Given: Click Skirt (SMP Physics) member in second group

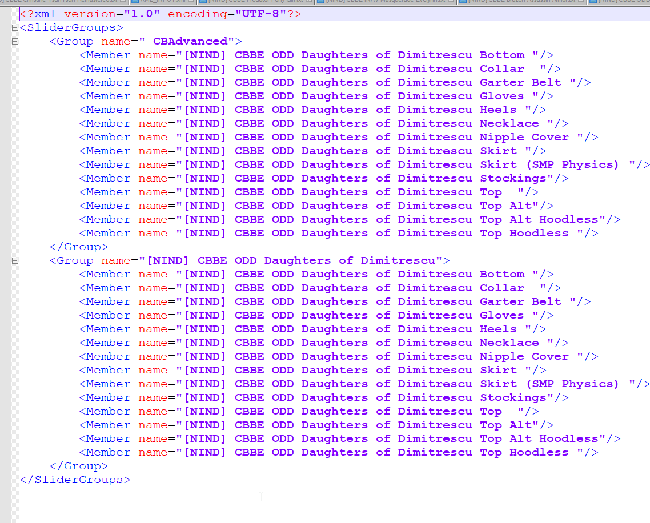Looking at the screenshot, I should point(364,384).
